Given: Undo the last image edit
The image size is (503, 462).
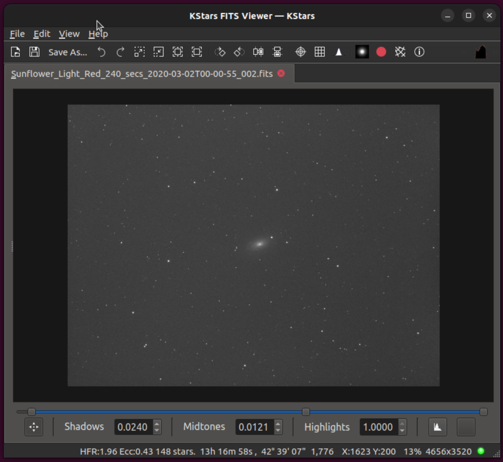Looking at the screenshot, I should click(x=101, y=52).
